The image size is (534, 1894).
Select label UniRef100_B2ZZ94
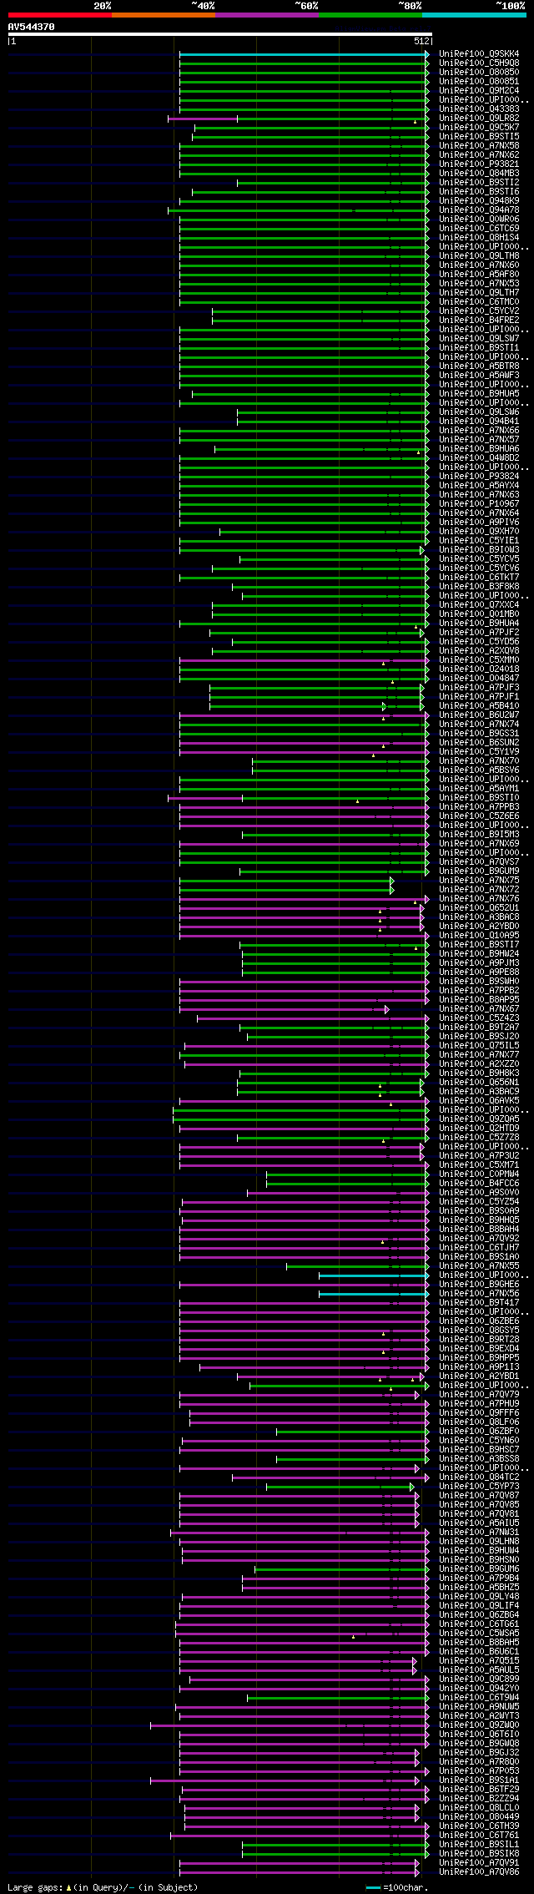pyautogui.click(x=479, y=1799)
